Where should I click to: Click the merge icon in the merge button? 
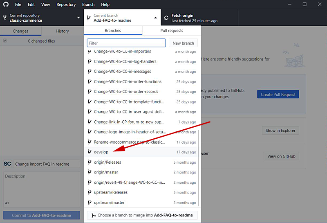pyautogui.click(x=94, y=215)
